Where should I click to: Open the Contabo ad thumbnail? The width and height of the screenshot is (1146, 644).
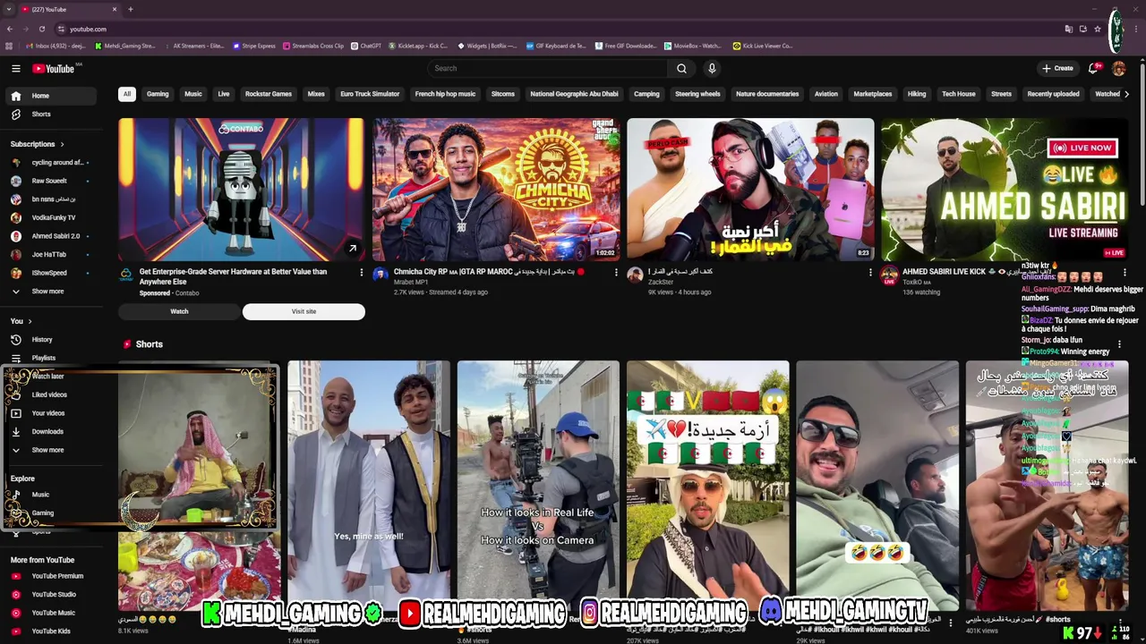(242, 189)
